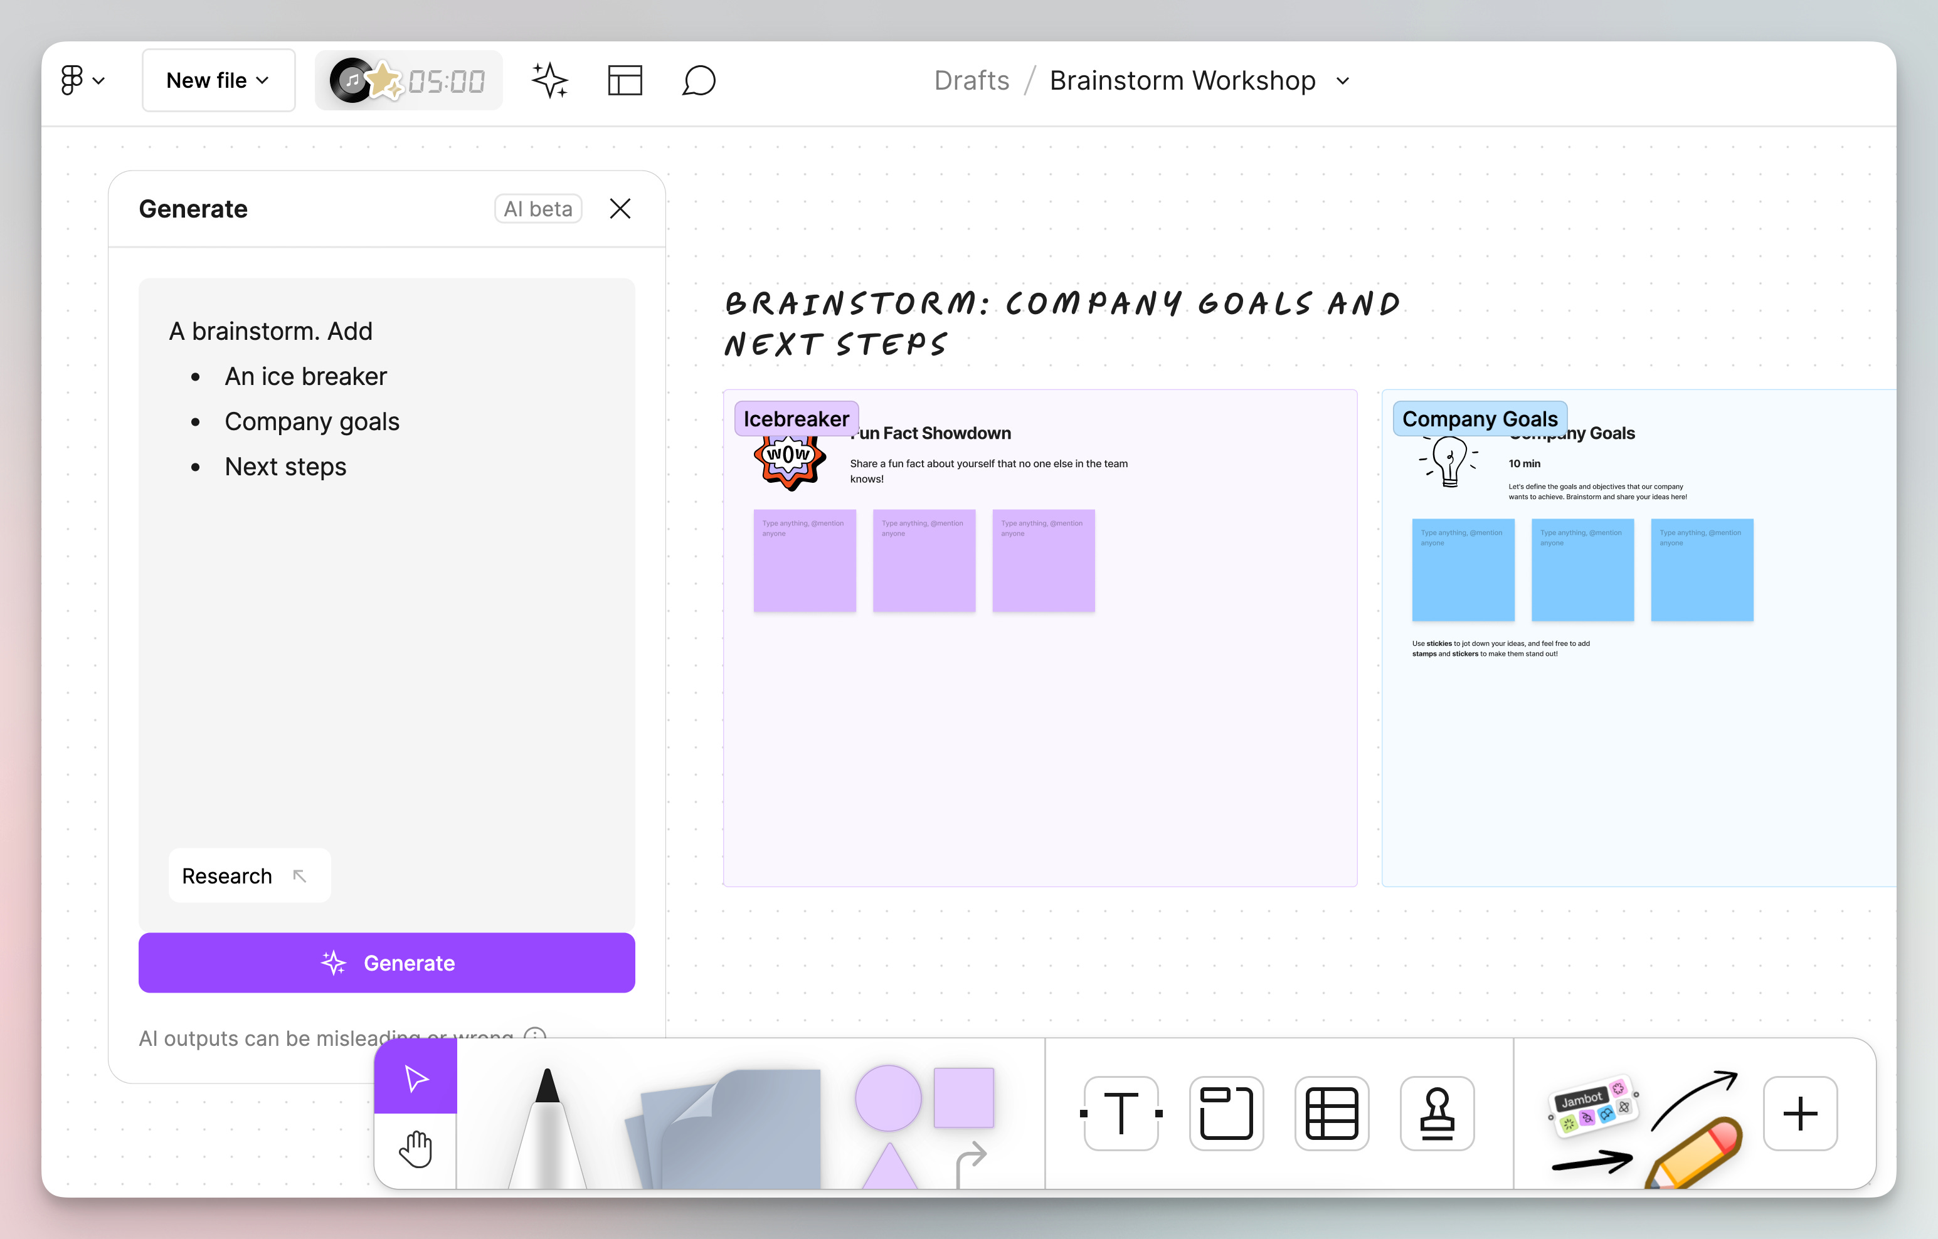Click a blue sticky under Company Goals
Image resolution: width=1938 pixels, height=1239 pixels.
1463,569
